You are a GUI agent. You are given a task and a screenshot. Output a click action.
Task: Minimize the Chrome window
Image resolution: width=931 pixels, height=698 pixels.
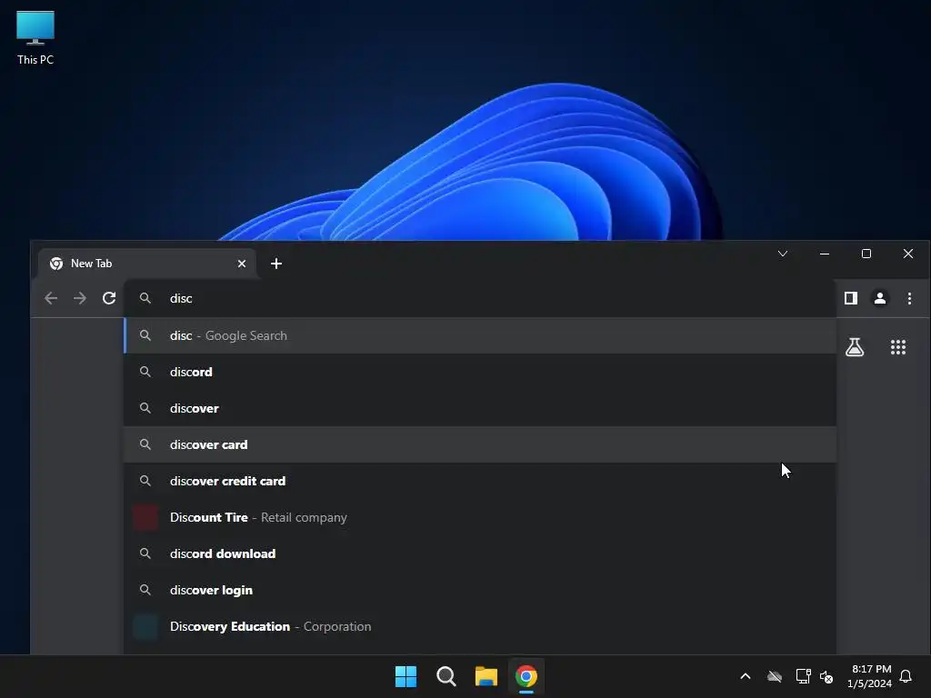click(x=824, y=254)
